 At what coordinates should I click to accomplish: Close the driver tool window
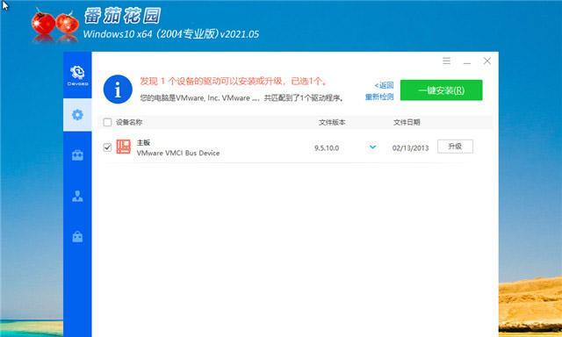pos(486,61)
